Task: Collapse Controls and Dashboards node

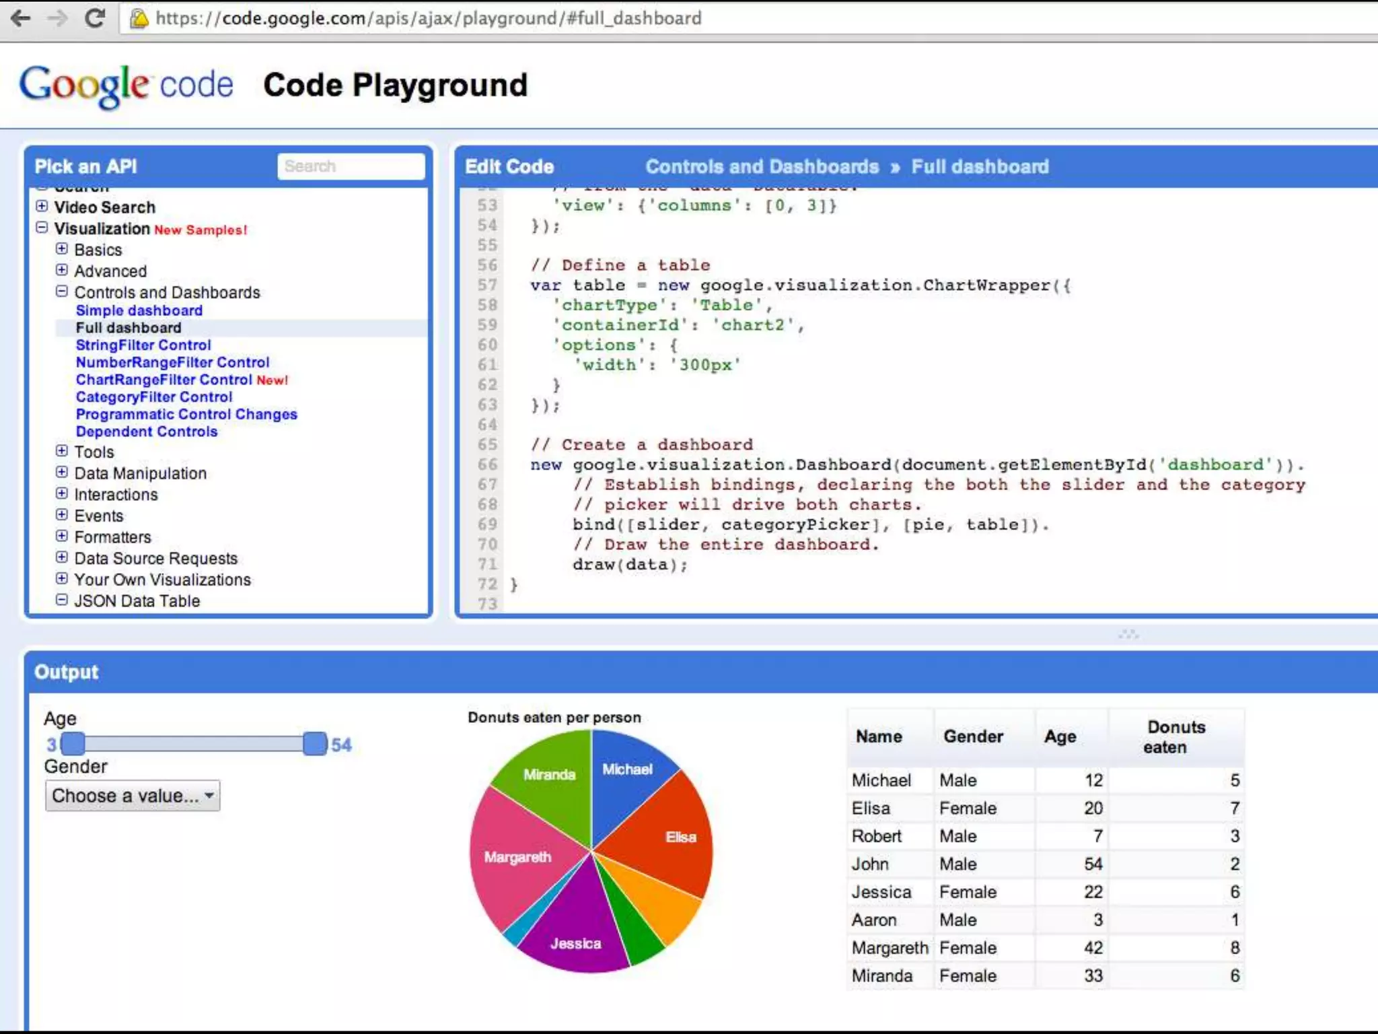Action: tap(62, 291)
